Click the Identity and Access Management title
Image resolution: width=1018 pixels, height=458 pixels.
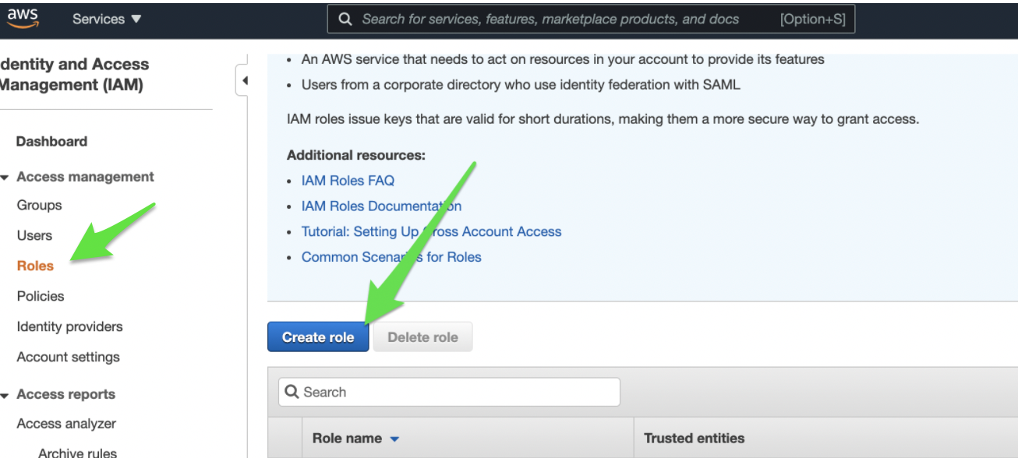point(75,75)
